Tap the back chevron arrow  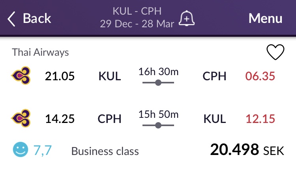pos(12,19)
